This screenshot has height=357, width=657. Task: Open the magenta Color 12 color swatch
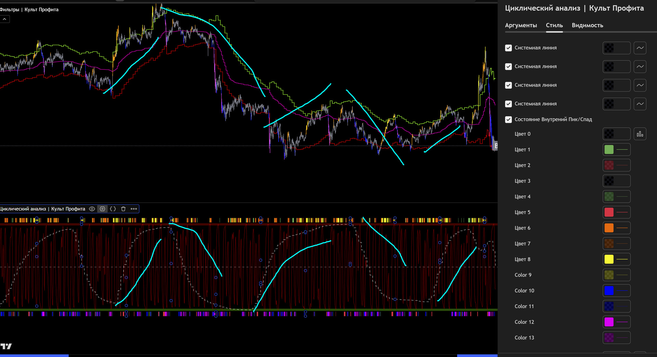click(x=609, y=322)
